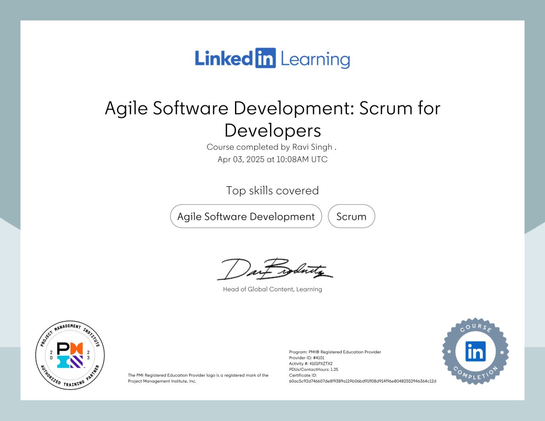Screen dimensions: 545x421
Task: Select the Scrum skill pill
Action: pyautogui.click(x=351, y=216)
